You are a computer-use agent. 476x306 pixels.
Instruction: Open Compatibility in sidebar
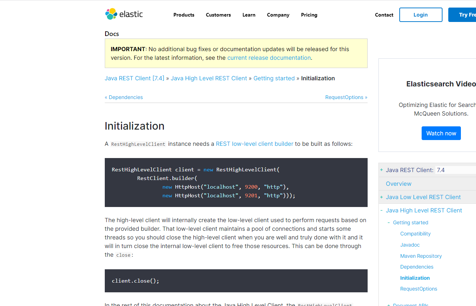pos(416,234)
